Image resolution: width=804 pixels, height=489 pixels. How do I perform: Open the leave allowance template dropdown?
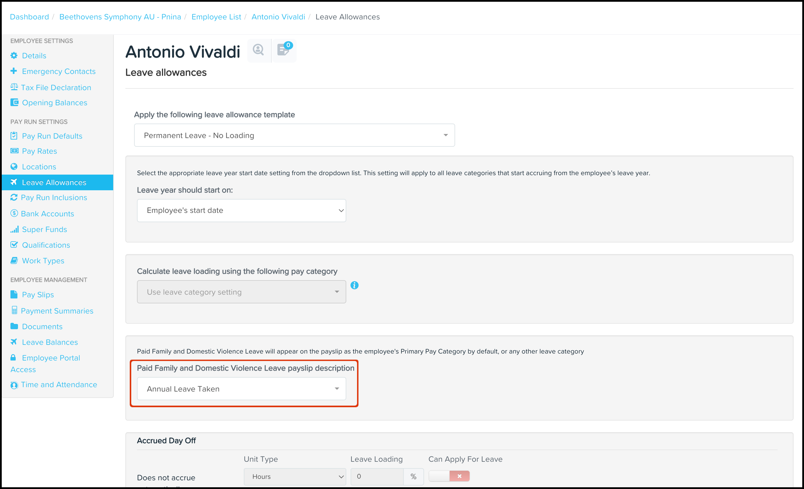coord(294,135)
